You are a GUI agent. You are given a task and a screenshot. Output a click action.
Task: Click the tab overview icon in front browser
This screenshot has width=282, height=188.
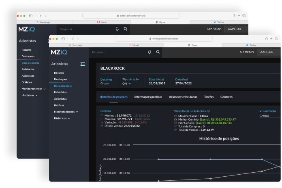click(276, 39)
